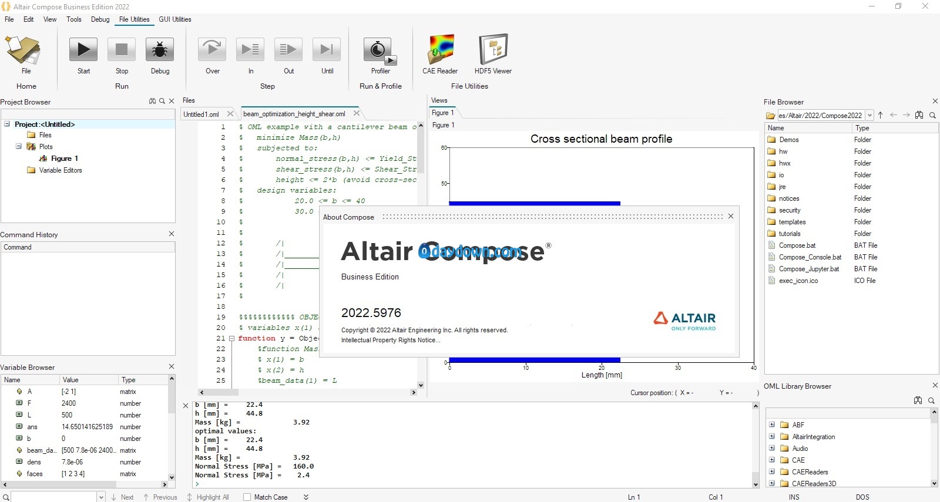Open find bar search history dropdown
The width and height of the screenshot is (940, 502).
[101, 497]
